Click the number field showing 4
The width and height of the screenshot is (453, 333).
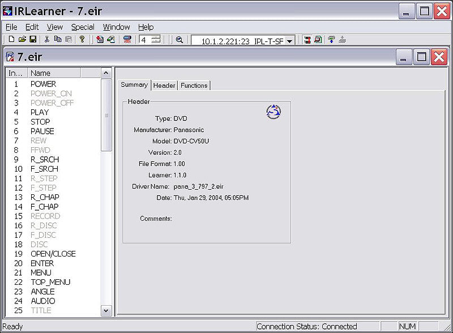(145, 40)
